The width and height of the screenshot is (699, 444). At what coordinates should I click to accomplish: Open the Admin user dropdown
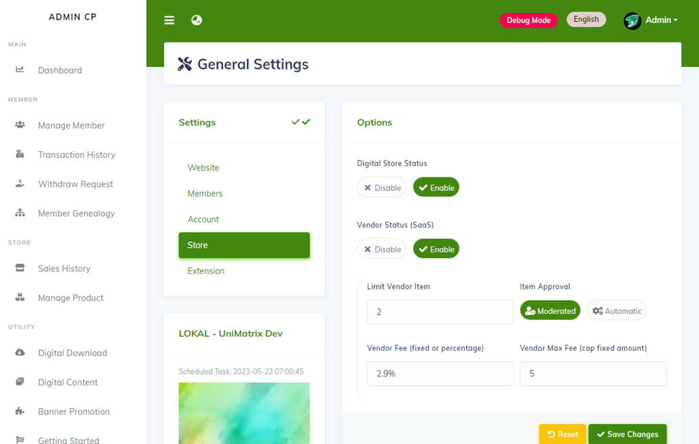652,20
